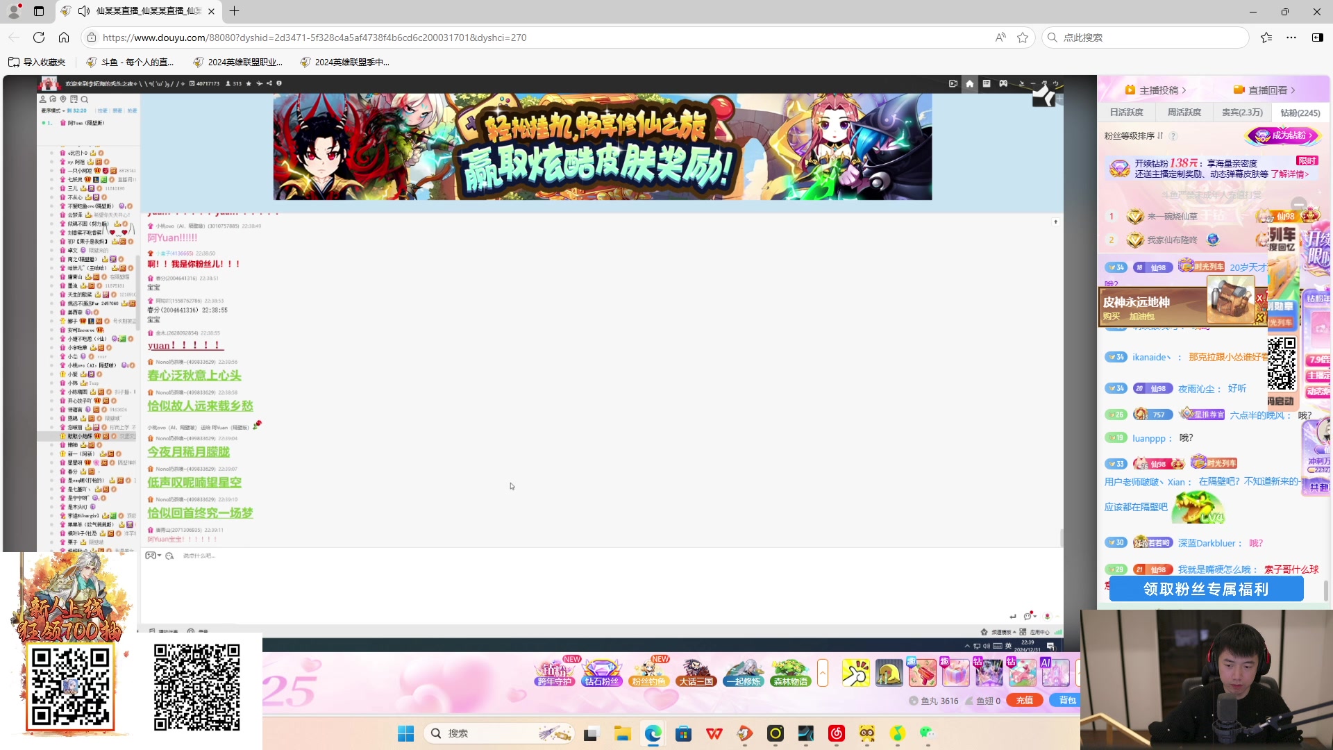Switch to 贵宾(2.3万) tab
The image size is (1333, 750).
coord(1242,112)
